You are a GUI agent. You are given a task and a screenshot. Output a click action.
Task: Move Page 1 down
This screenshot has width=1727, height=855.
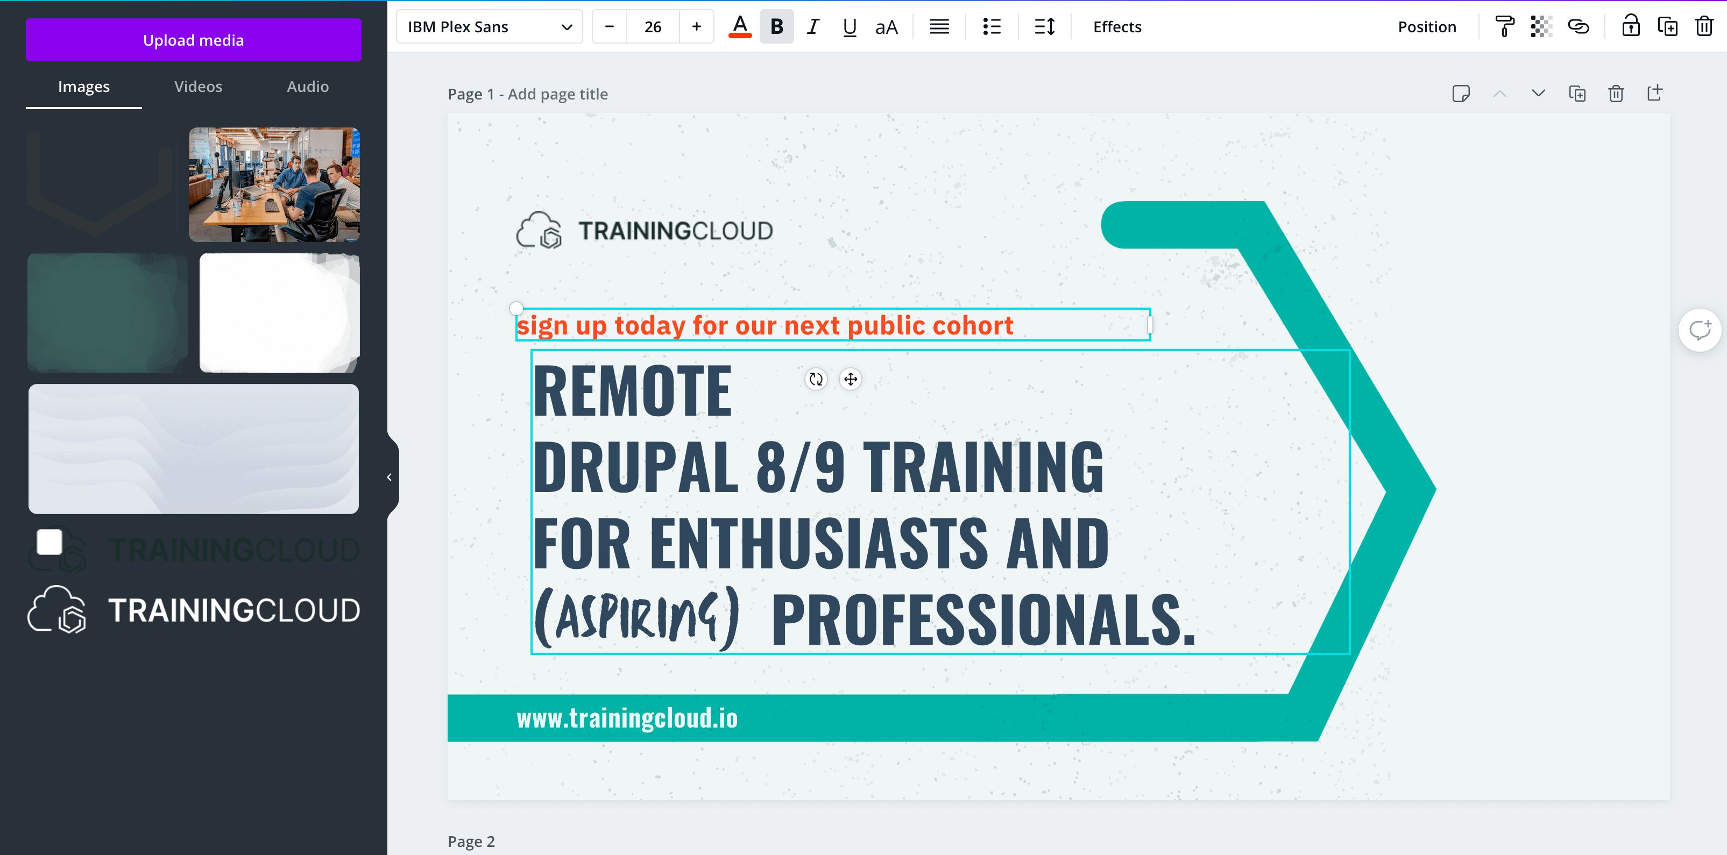click(x=1539, y=93)
